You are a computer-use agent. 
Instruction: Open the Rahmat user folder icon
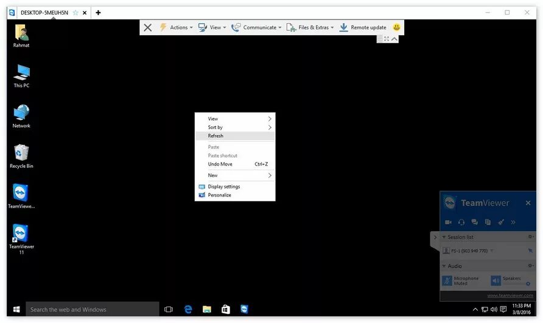coord(21,36)
